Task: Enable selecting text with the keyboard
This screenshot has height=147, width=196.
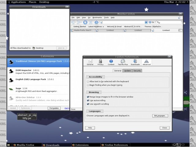Action: click(x=88, y=81)
